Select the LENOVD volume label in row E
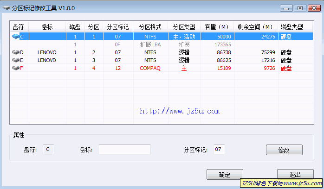324x189 pixels. click(x=47, y=60)
